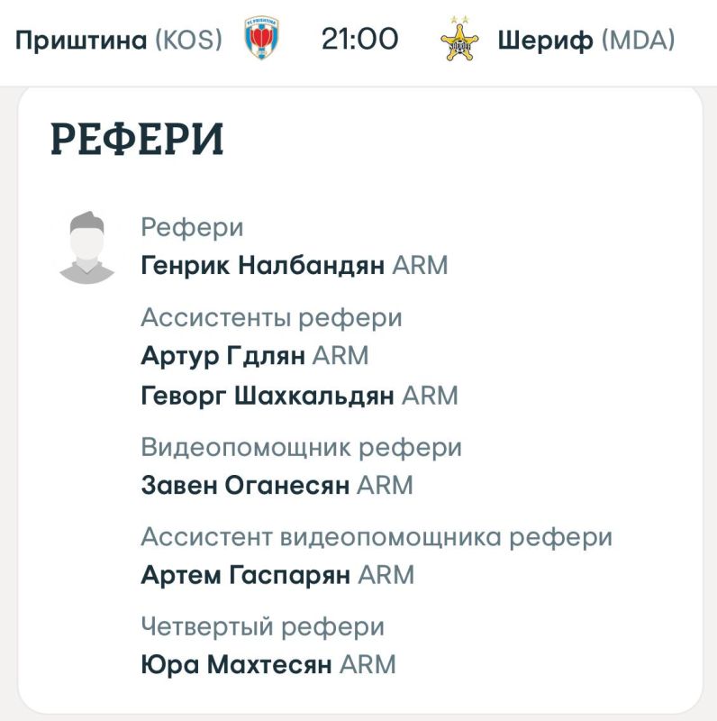Select assistant referee Артур Гдлян

pyautogui.click(x=225, y=355)
